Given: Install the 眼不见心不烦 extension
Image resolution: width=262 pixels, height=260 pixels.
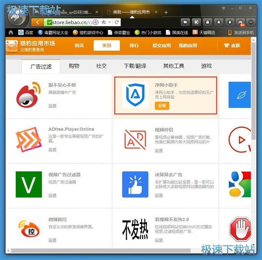Looking at the screenshot, I should click(x=52, y=106).
